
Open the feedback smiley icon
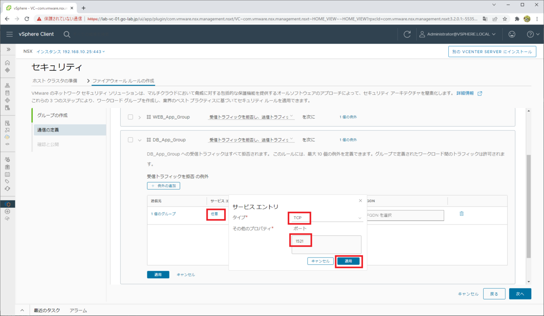point(512,34)
